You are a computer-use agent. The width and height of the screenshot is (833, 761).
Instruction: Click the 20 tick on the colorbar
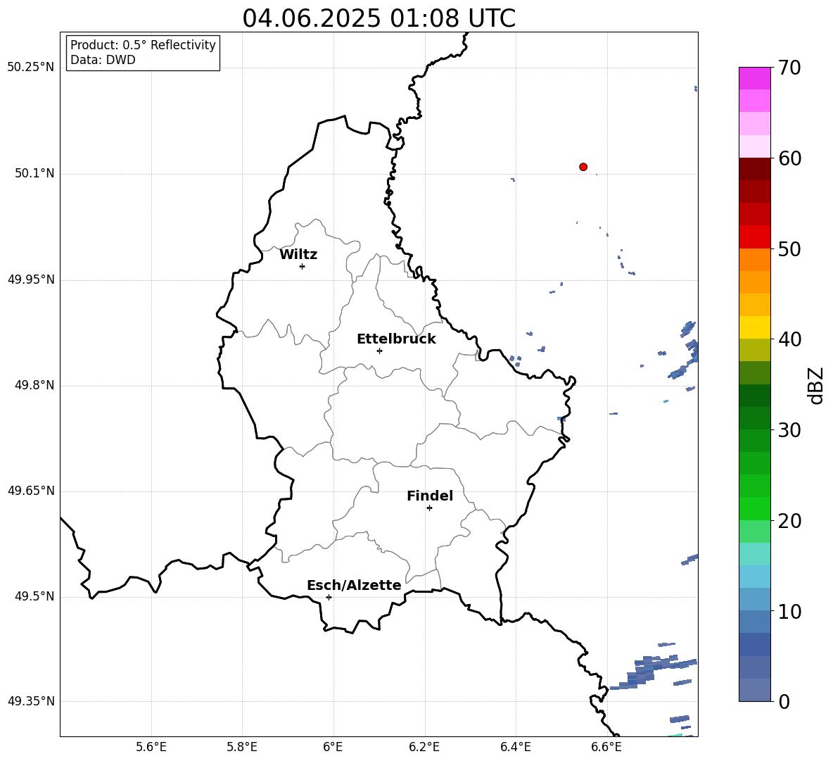click(789, 520)
